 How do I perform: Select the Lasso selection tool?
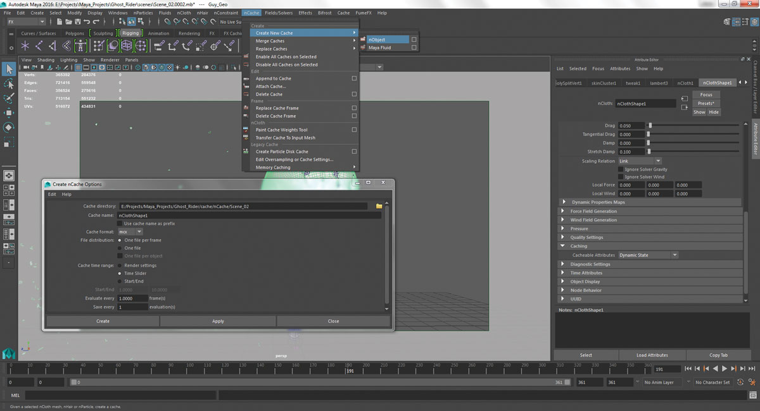[9, 84]
